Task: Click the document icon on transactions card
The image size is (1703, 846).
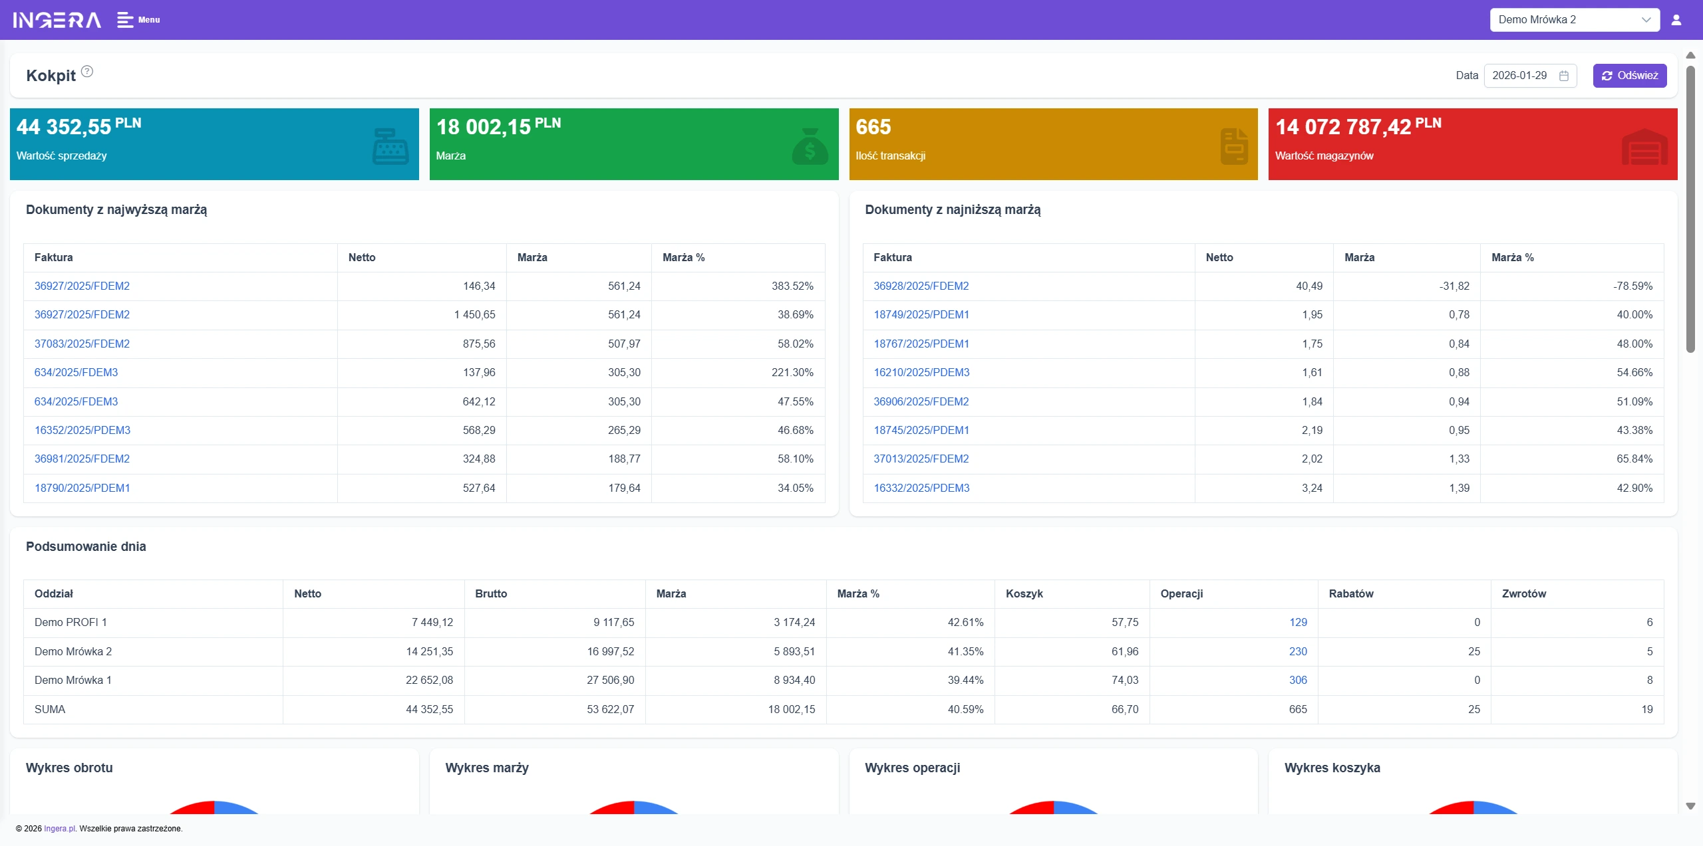Action: pyautogui.click(x=1233, y=146)
